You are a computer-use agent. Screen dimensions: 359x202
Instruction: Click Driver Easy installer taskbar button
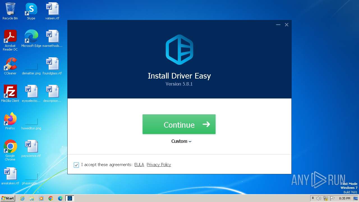click(x=70, y=198)
